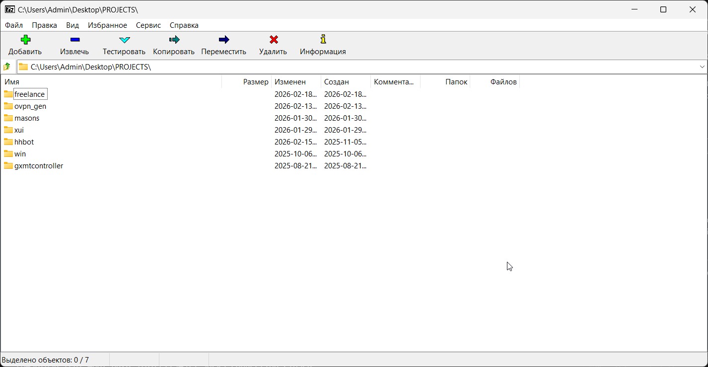Open the address bar history dropdown

(x=702, y=66)
